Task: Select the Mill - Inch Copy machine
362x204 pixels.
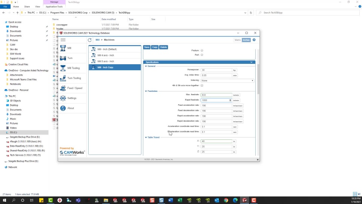Action: [115, 67]
